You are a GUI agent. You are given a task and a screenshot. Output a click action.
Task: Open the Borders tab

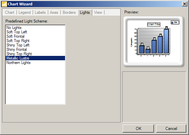coord(69,12)
